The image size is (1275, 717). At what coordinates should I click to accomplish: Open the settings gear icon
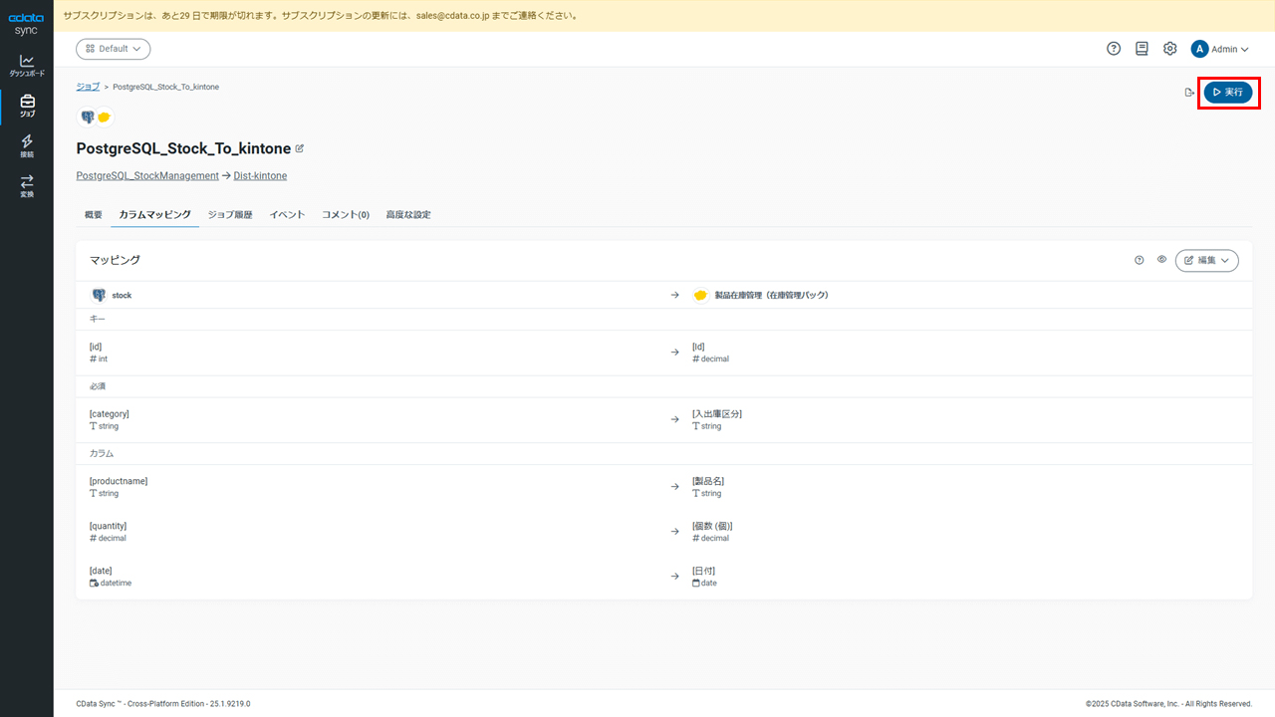pyautogui.click(x=1170, y=49)
